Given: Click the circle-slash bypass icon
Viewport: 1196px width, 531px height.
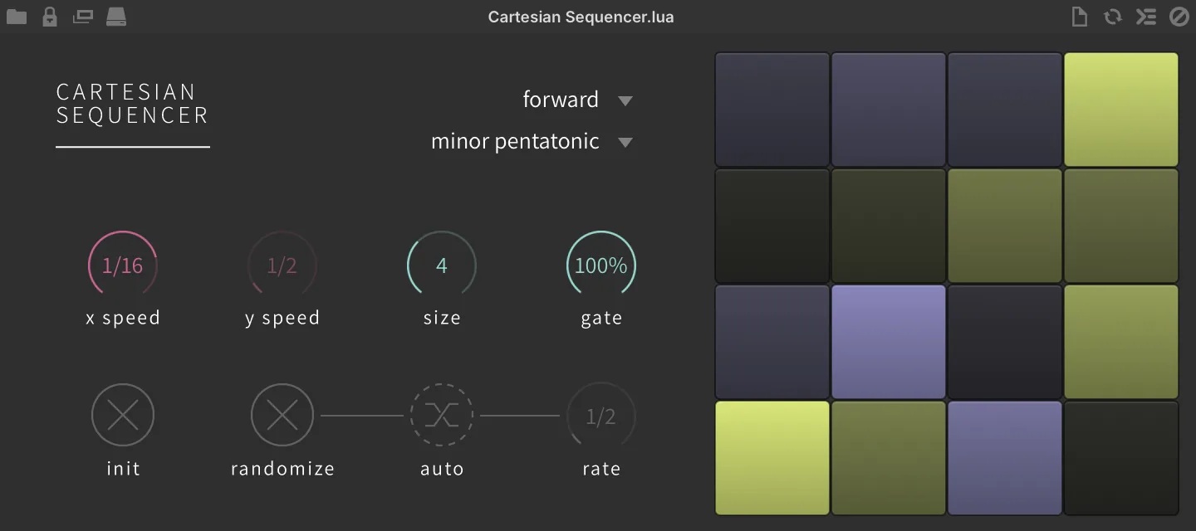Looking at the screenshot, I should pos(1179,17).
